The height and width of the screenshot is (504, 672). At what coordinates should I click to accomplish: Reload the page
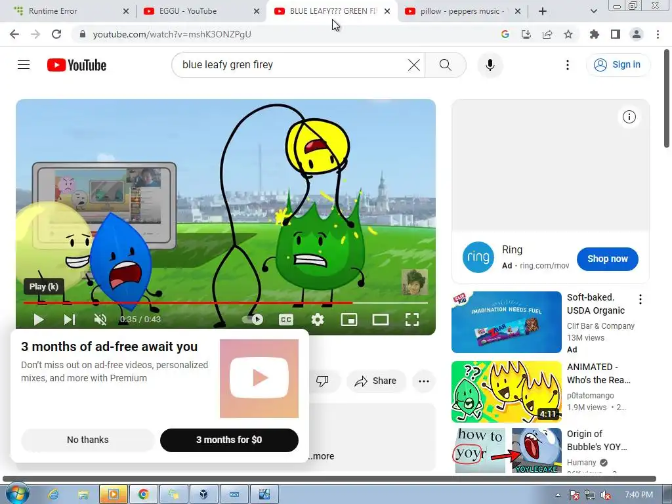point(56,34)
